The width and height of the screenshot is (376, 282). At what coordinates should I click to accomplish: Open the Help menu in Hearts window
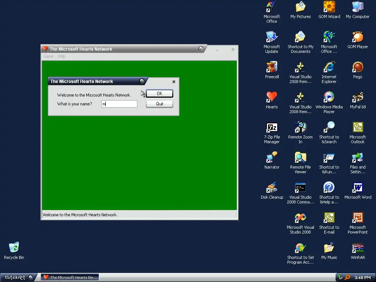click(61, 56)
